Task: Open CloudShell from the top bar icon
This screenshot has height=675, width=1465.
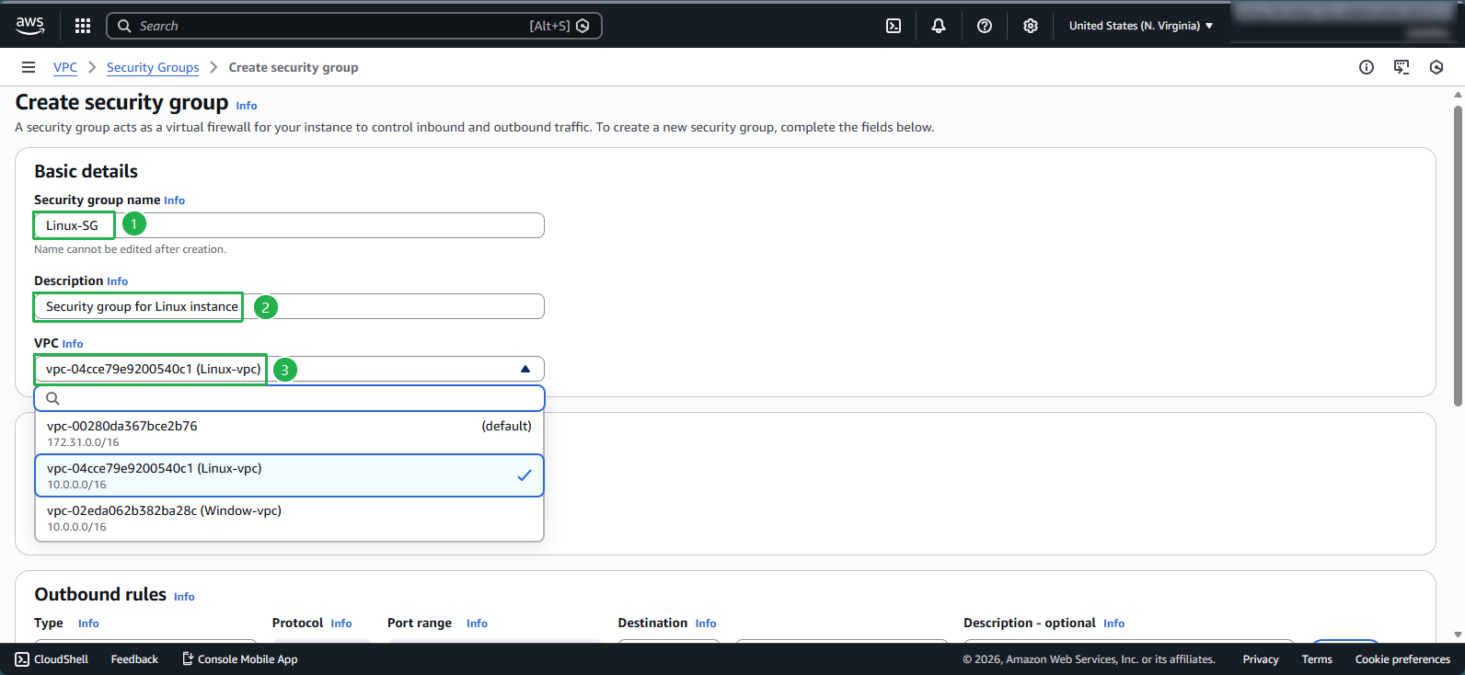Action: [x=894, y=26]
